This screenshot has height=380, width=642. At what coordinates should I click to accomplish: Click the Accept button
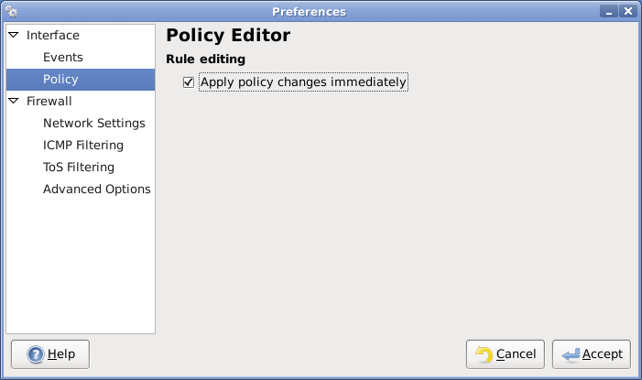(x=592, y=354)
